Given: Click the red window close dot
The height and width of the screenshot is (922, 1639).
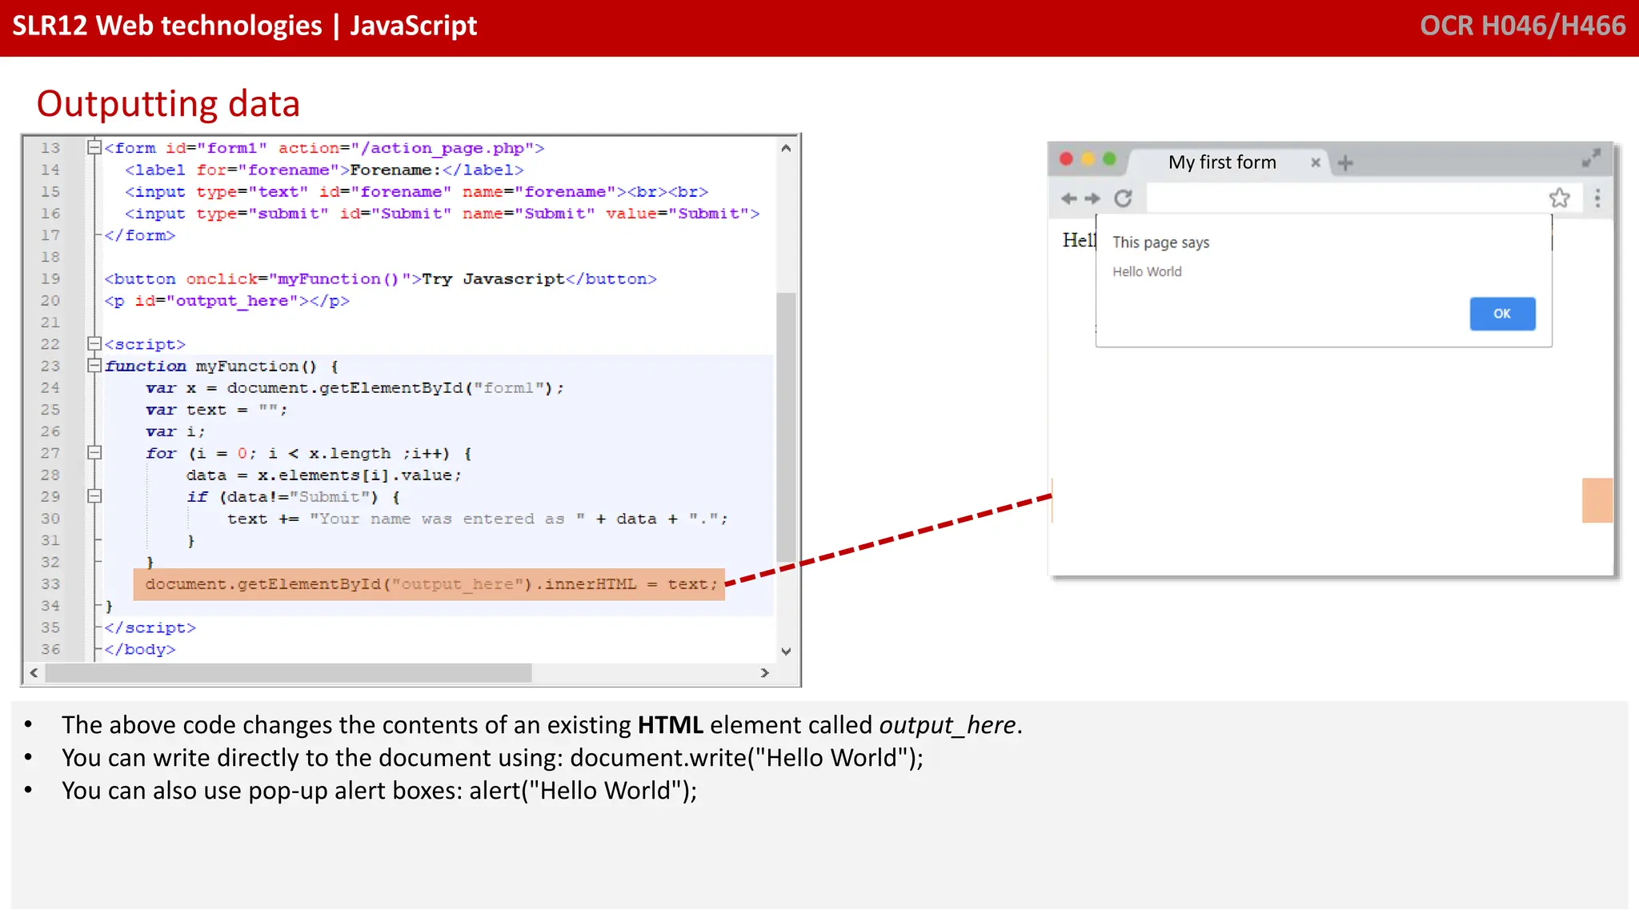Looking at the screenshot, I should coord(1066,158).
